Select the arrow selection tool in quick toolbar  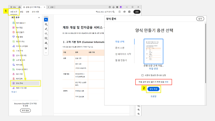pyautogui.click(x=46, y=19)
